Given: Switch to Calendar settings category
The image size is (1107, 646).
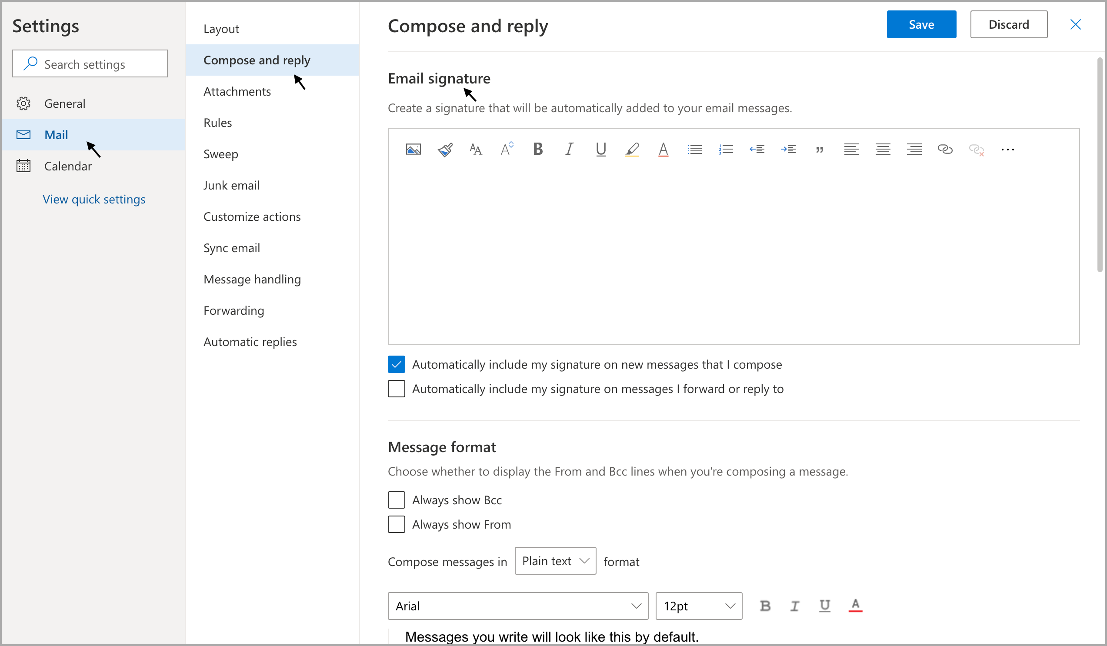Looking at the screenshot, I should coord(68,166).
